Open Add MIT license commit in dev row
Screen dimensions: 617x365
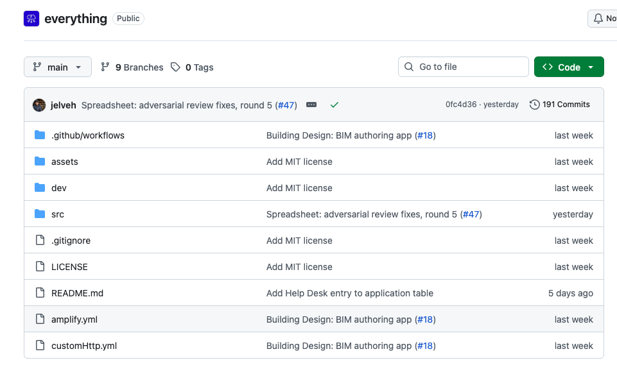pos(299,188)
